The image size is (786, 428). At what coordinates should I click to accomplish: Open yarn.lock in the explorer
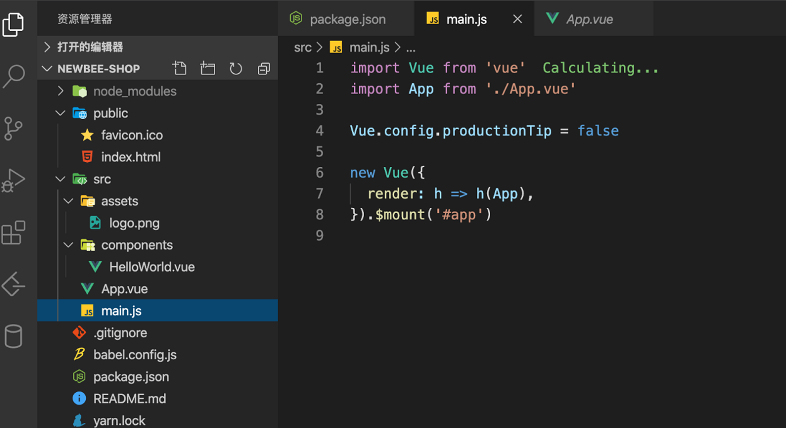click(158, 420)
